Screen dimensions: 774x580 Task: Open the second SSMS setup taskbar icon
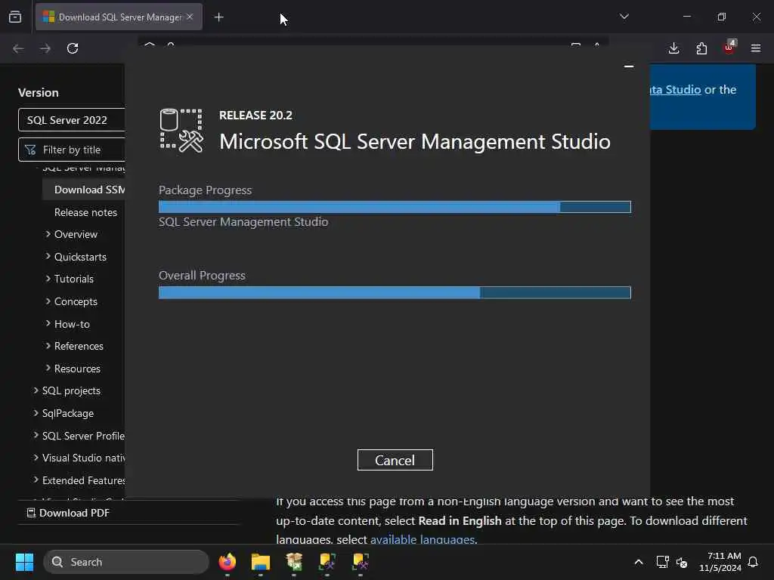point(361,562)
